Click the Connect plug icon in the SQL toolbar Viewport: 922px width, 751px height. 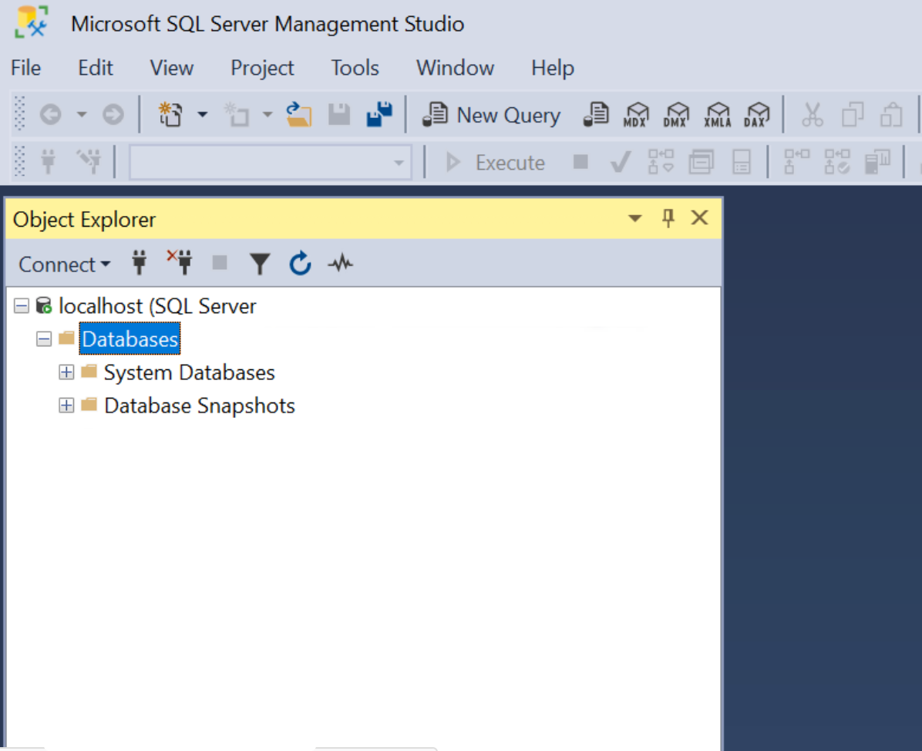(x=49, y=161)
